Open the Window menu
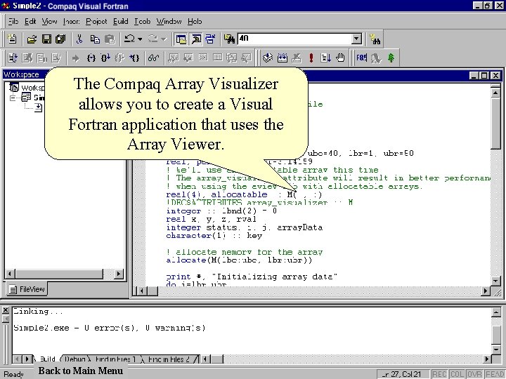Screen dimensions: 506x379 [169, 21]
